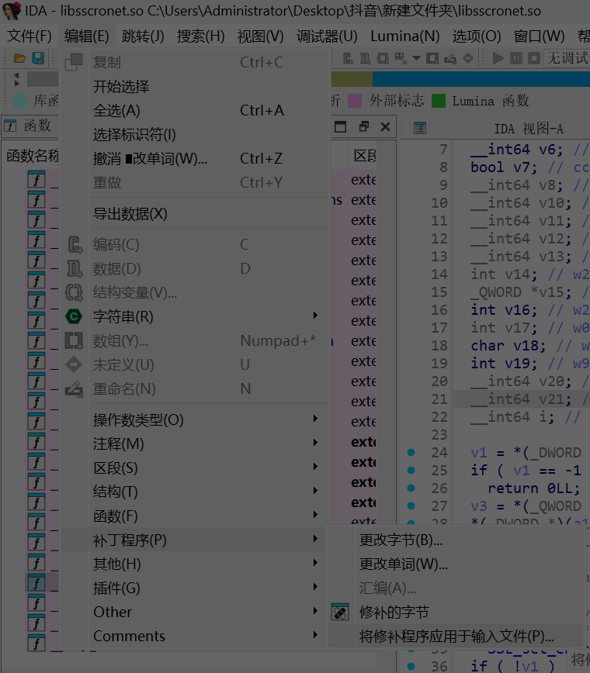590x673 pixels.
Task: Choose 将修补程序应用于输入文件(P) menu entry
Action: tap(456, 637)
